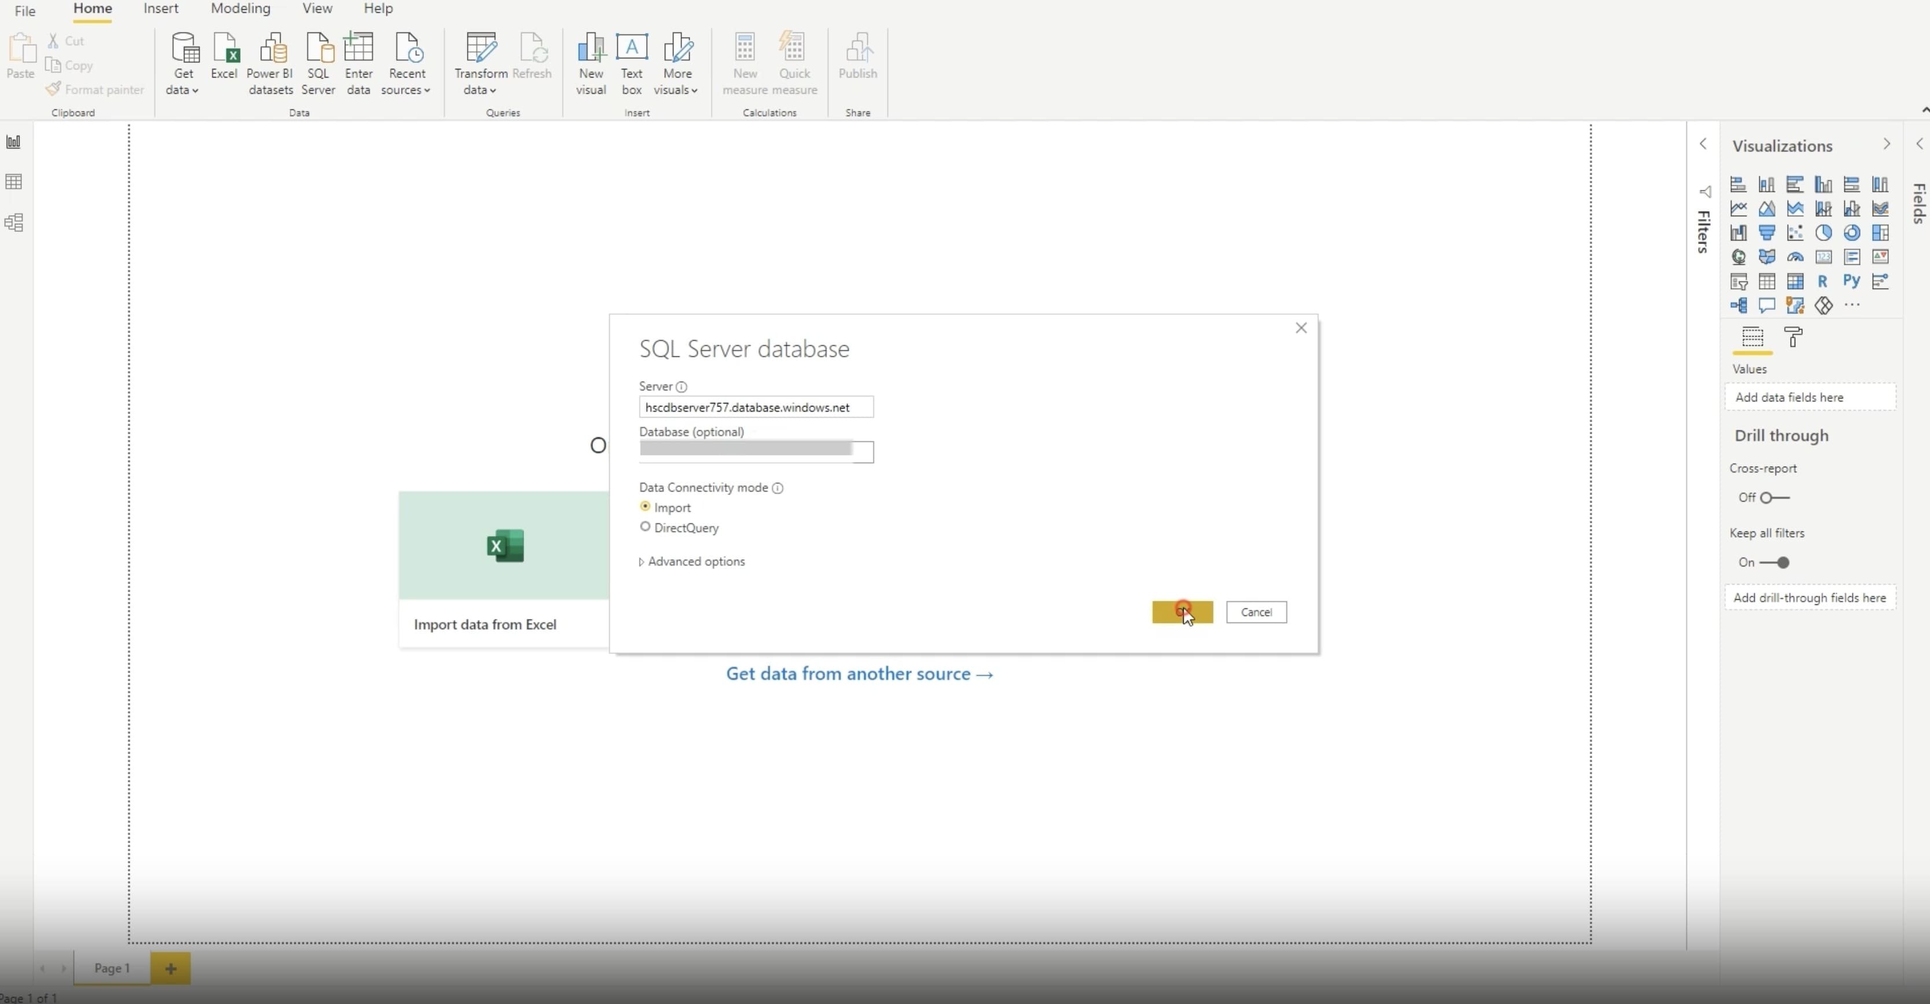Open Power BI datasets

click(271, 64)
